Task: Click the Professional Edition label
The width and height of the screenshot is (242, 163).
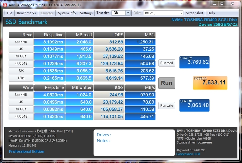Action: 26,151
